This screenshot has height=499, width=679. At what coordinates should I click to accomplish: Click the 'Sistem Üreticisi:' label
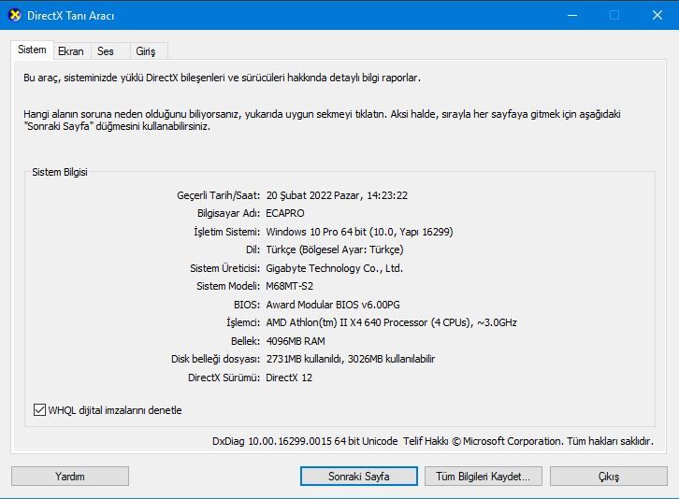click(x=224, y=268)
